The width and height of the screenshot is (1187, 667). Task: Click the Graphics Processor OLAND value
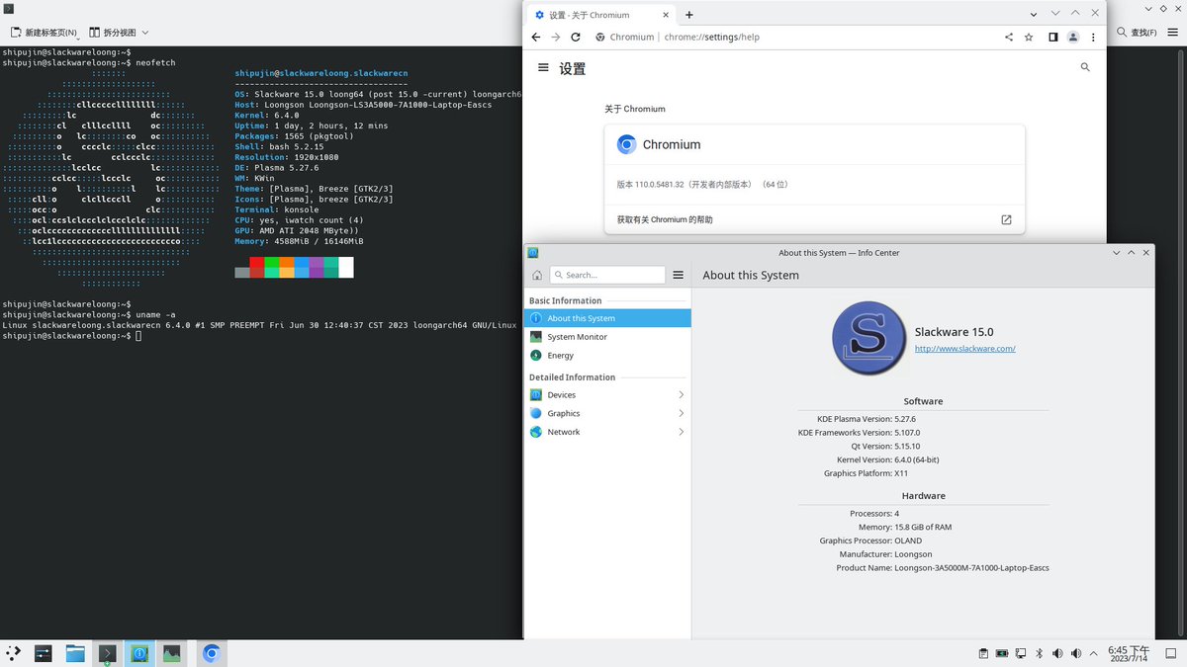click(x=908, y=541)
